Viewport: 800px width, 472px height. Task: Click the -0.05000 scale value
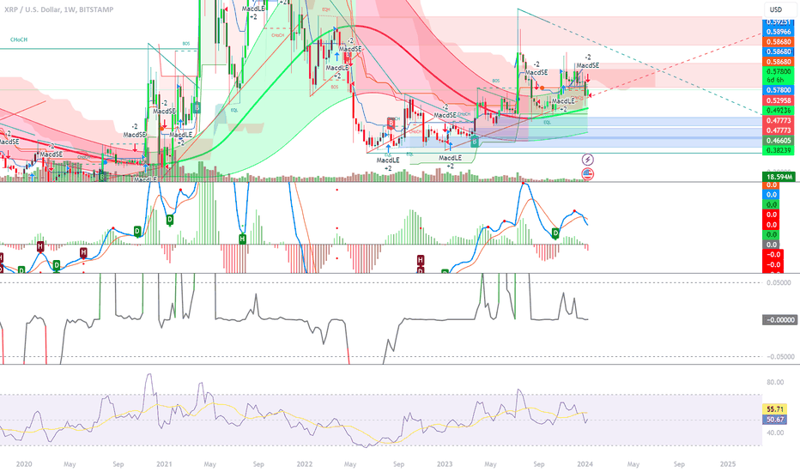click(x=780, y=357)
